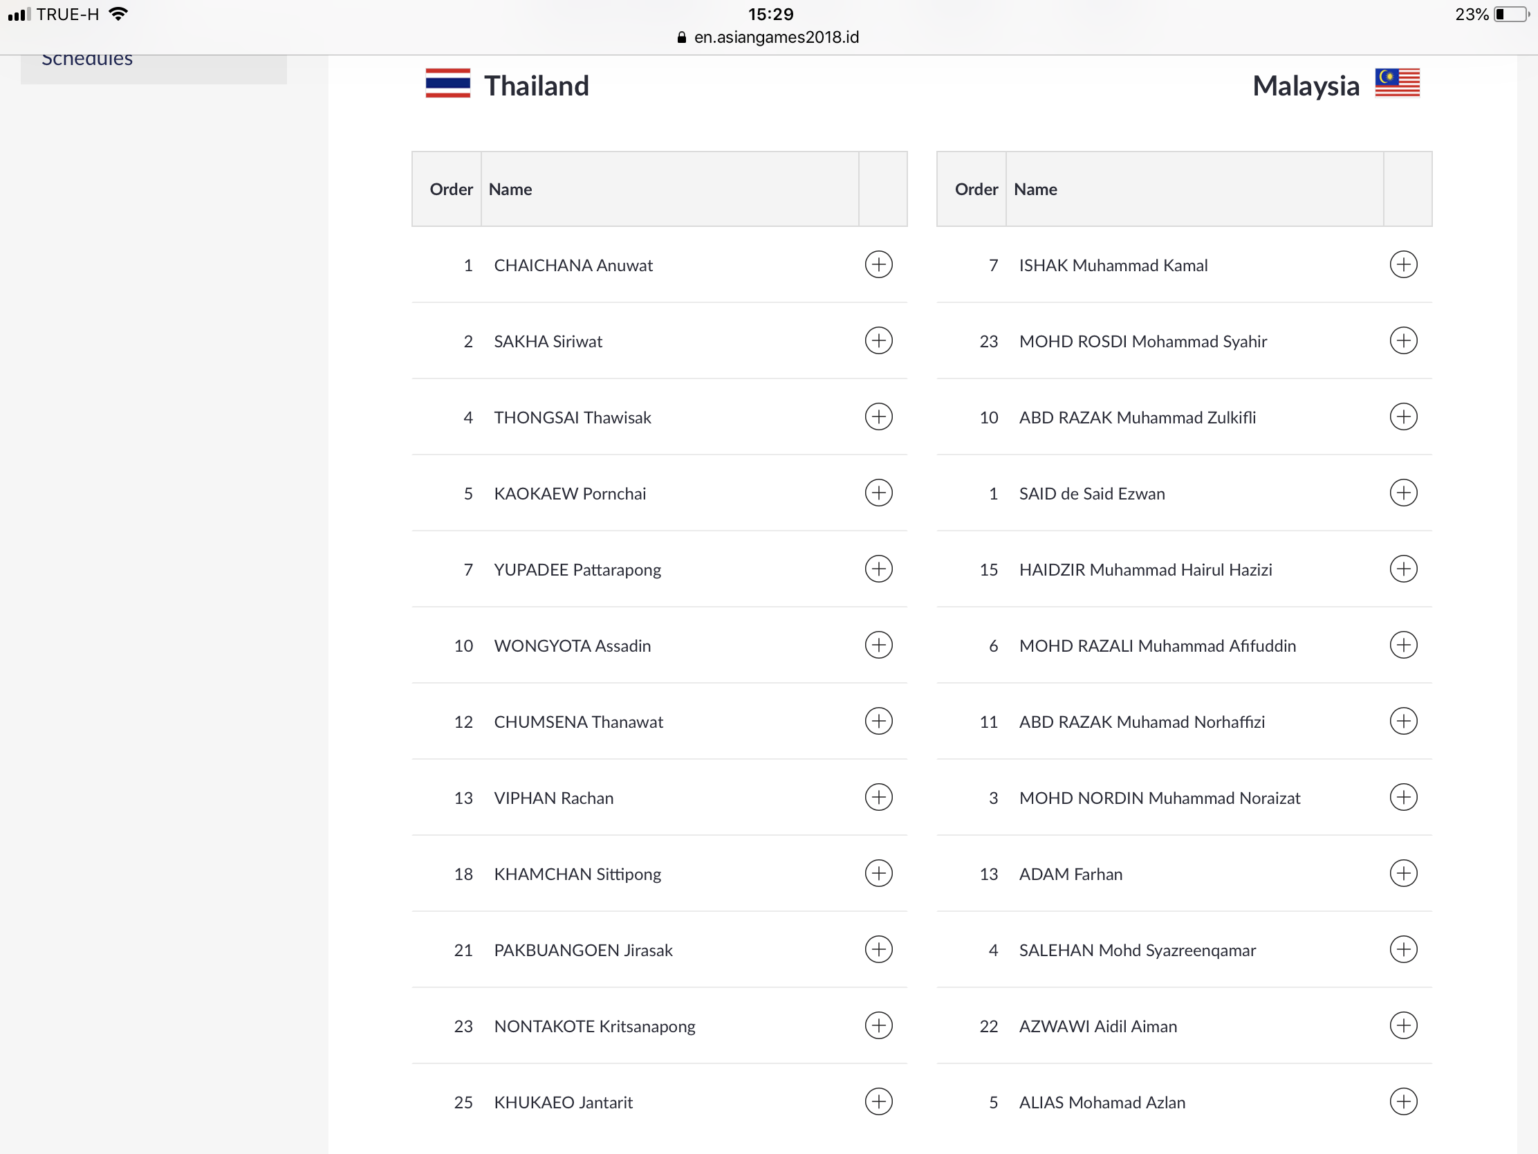Open plus icon beside KHAMCHAN Sittipong
The image size is (1538, 1154).
tap(878, 873)
